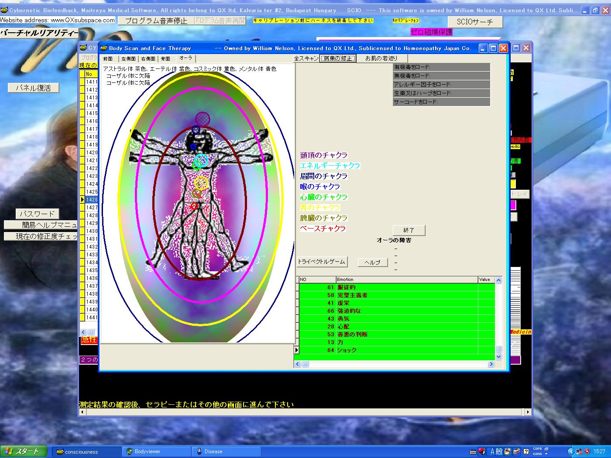Image resolution: width=611 pixels, height=458 pixels.
Task: Click the red security shield tray icon
Action: pos(587,451)
